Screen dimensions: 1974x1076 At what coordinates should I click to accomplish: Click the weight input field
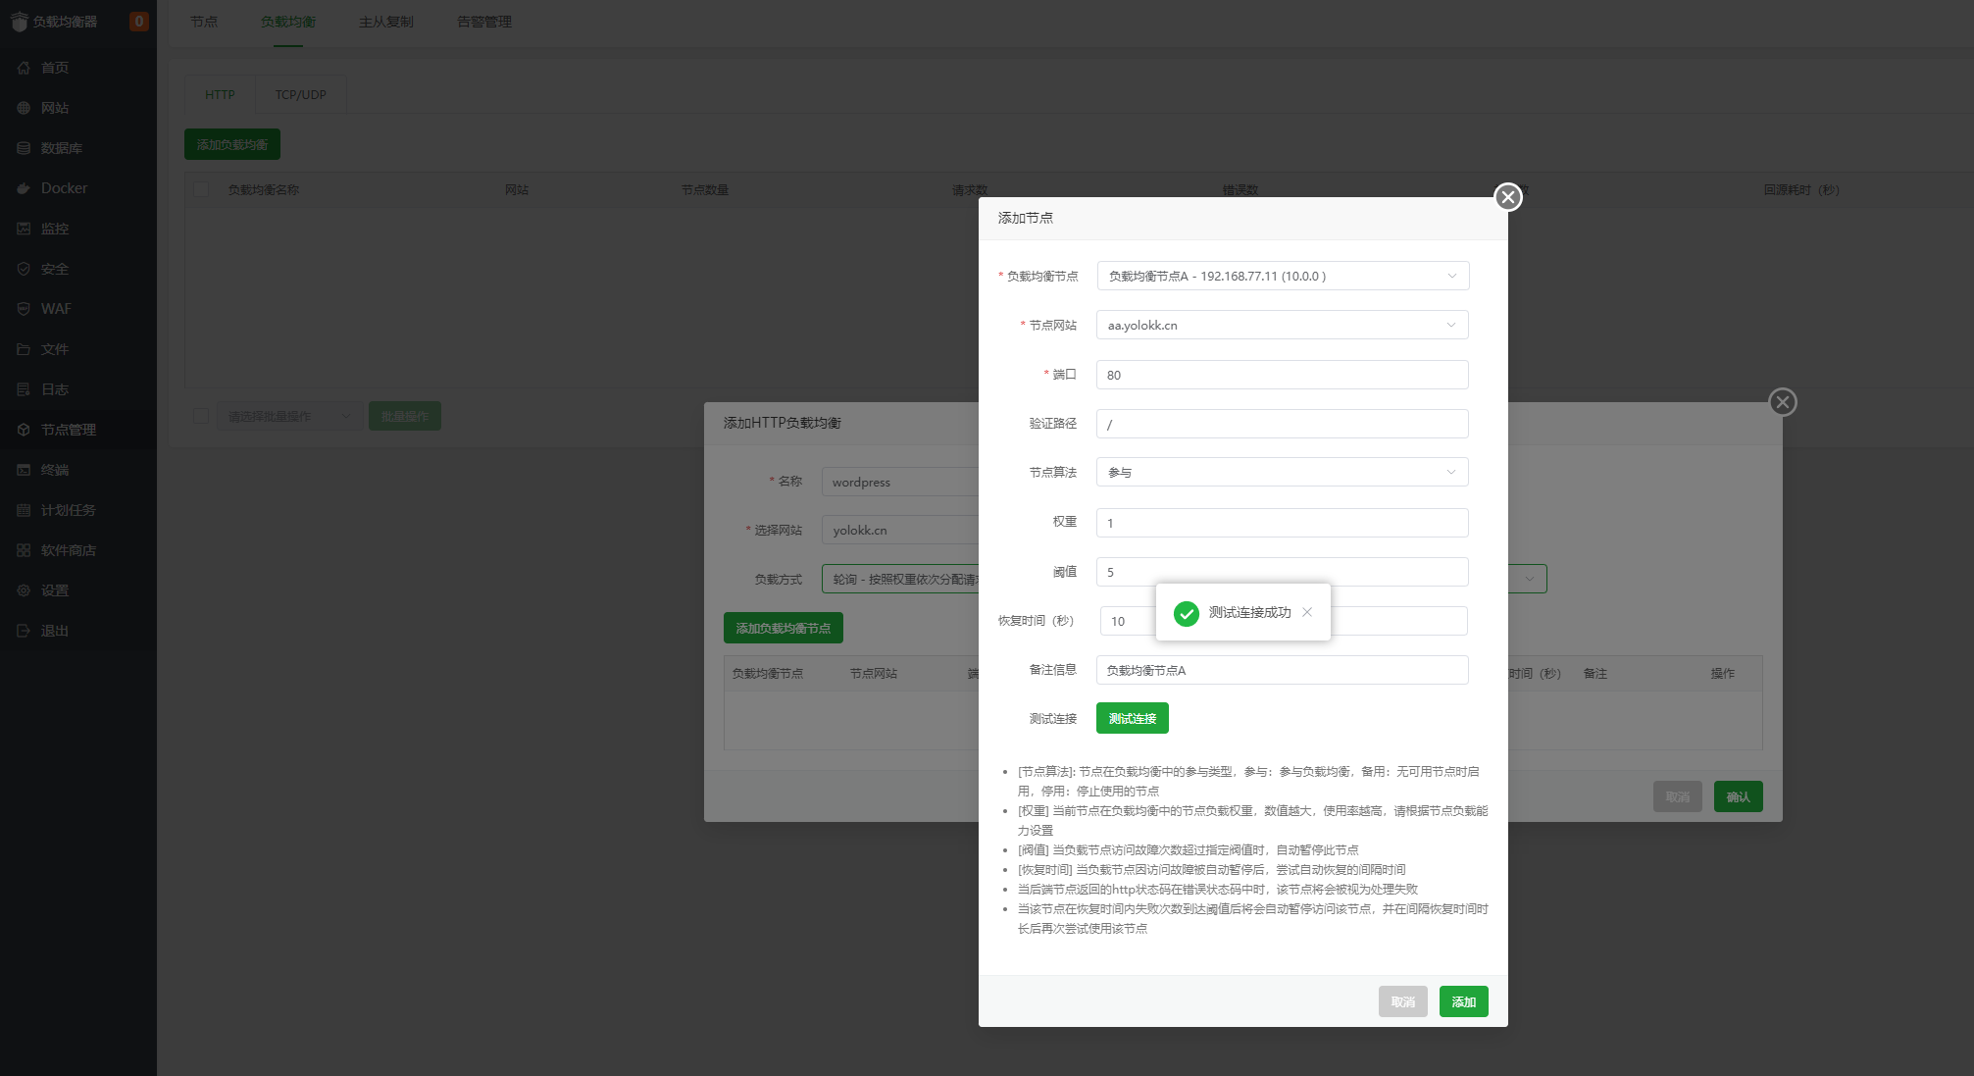pyautogui.click(x=1282, y=523)
